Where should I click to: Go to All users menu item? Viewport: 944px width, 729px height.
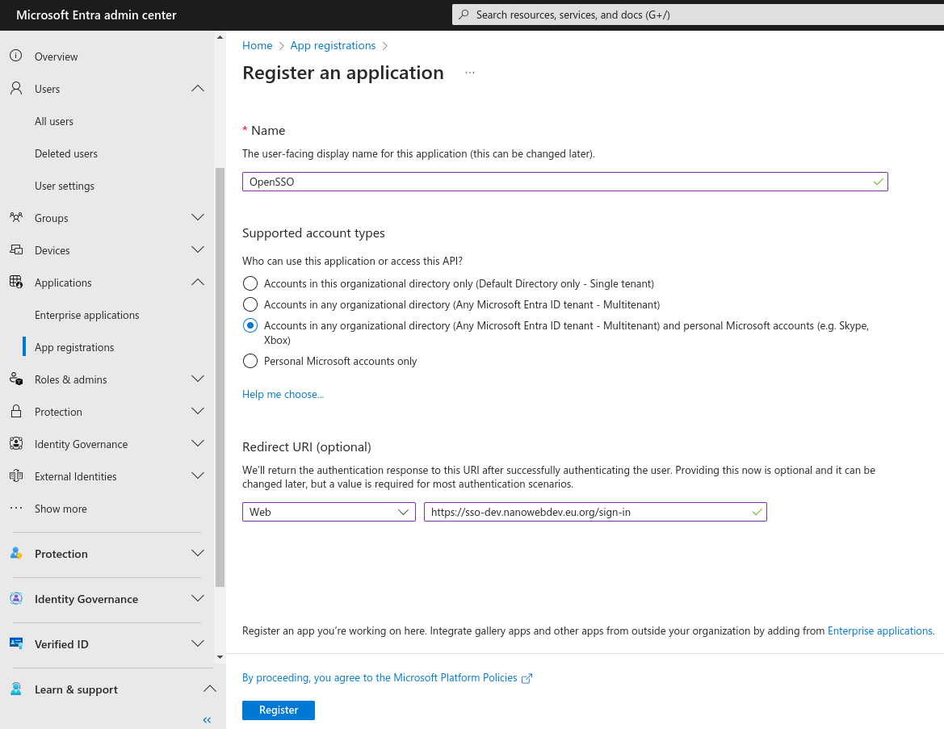pos(54,121)
